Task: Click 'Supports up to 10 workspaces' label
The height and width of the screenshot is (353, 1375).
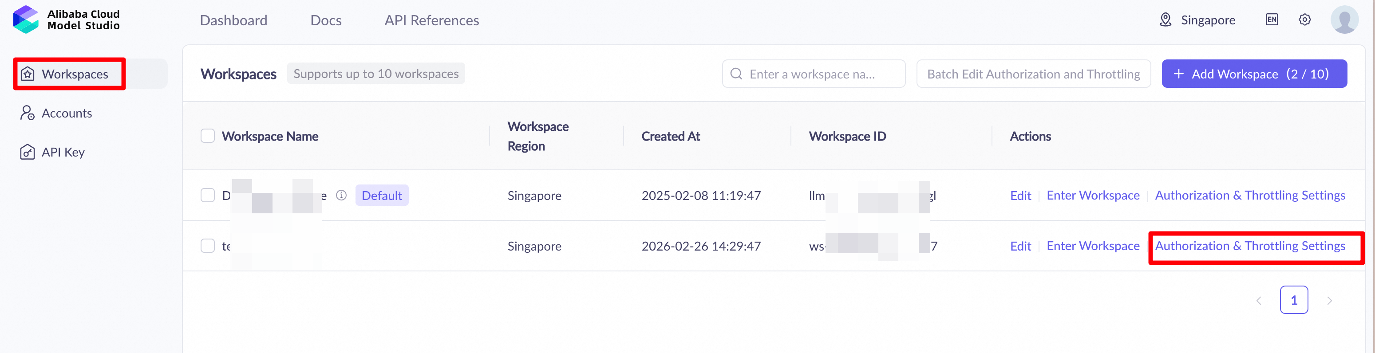Action: (x=376, y=74)
